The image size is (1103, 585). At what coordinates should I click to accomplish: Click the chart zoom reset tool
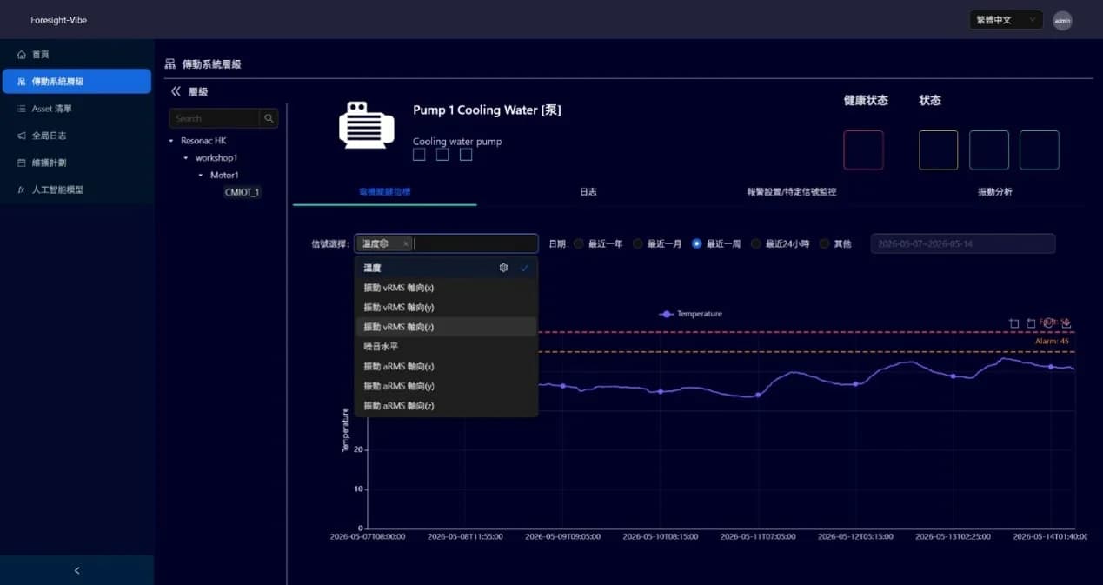1031,322
